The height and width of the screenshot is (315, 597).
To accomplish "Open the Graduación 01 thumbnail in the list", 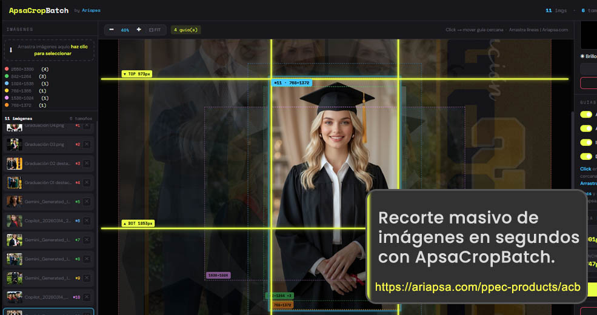I will 15,182.
